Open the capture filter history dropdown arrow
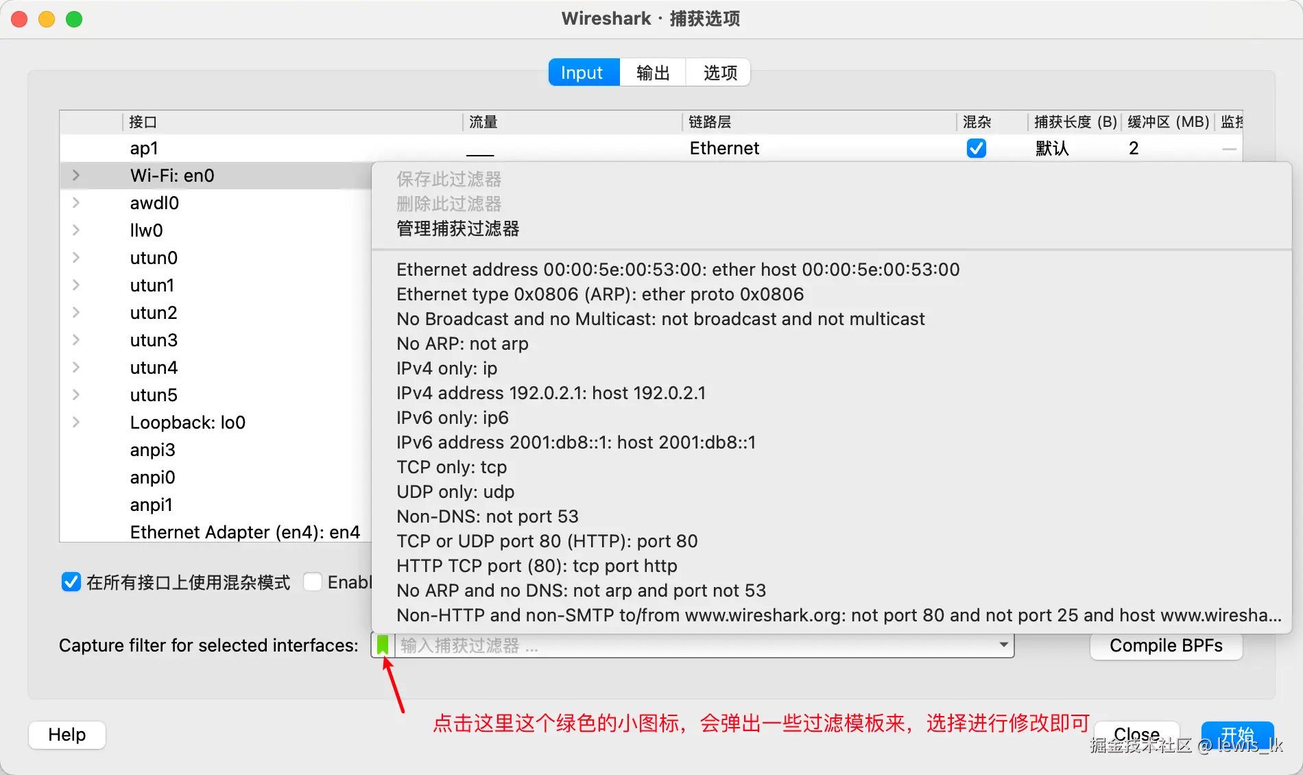This screenshot has height=775, width=1303. click(1003, 645)
